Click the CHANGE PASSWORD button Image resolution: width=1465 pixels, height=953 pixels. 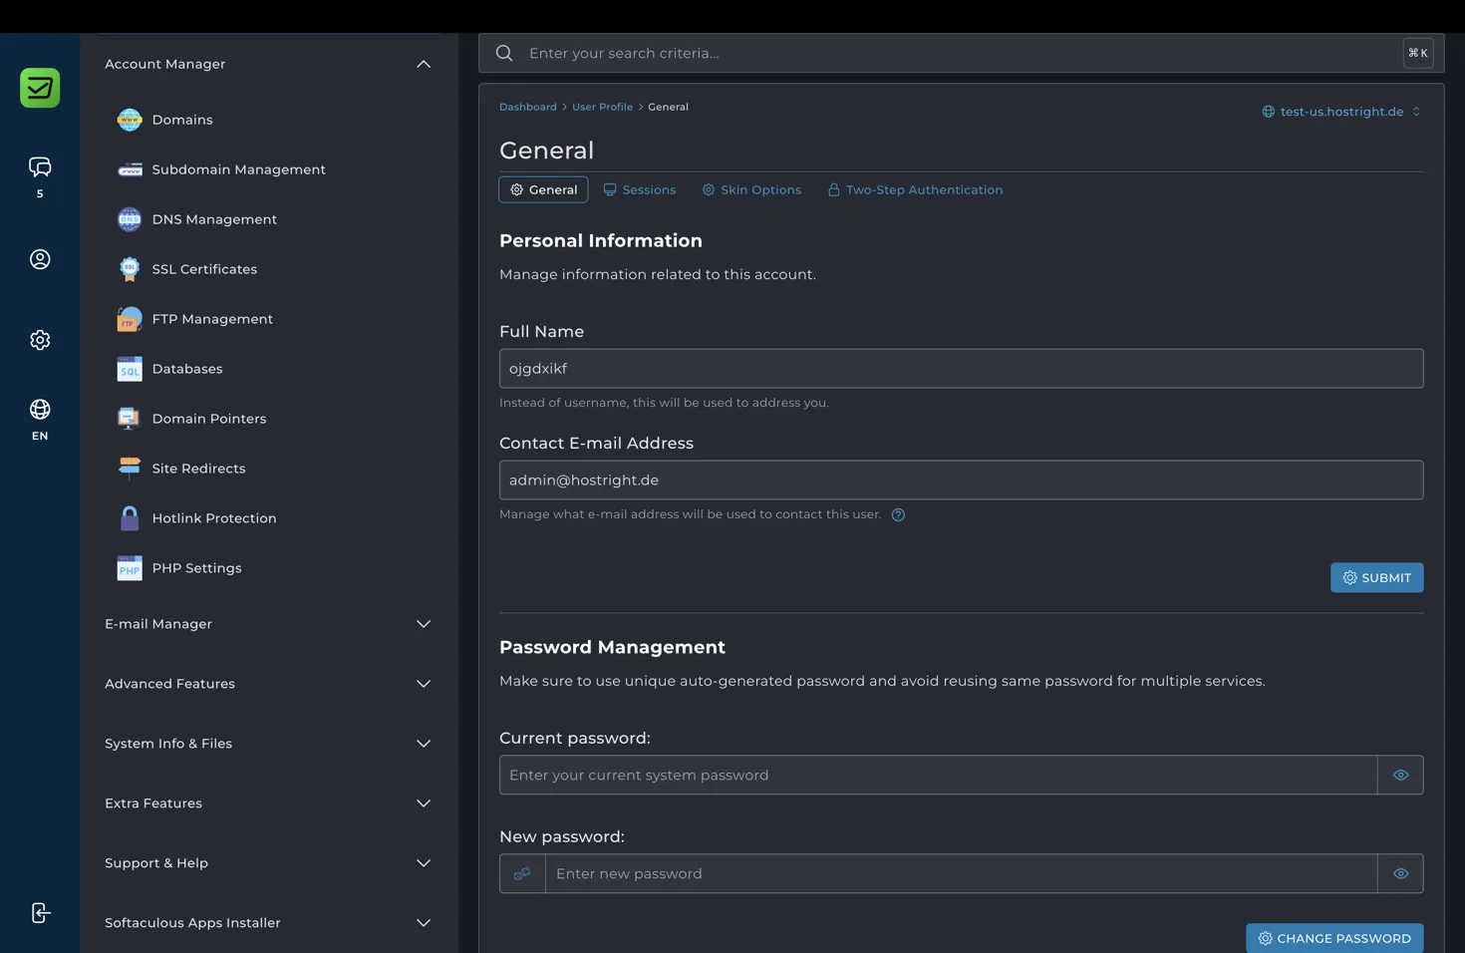pyautogui.click(x=1334, y=938)
